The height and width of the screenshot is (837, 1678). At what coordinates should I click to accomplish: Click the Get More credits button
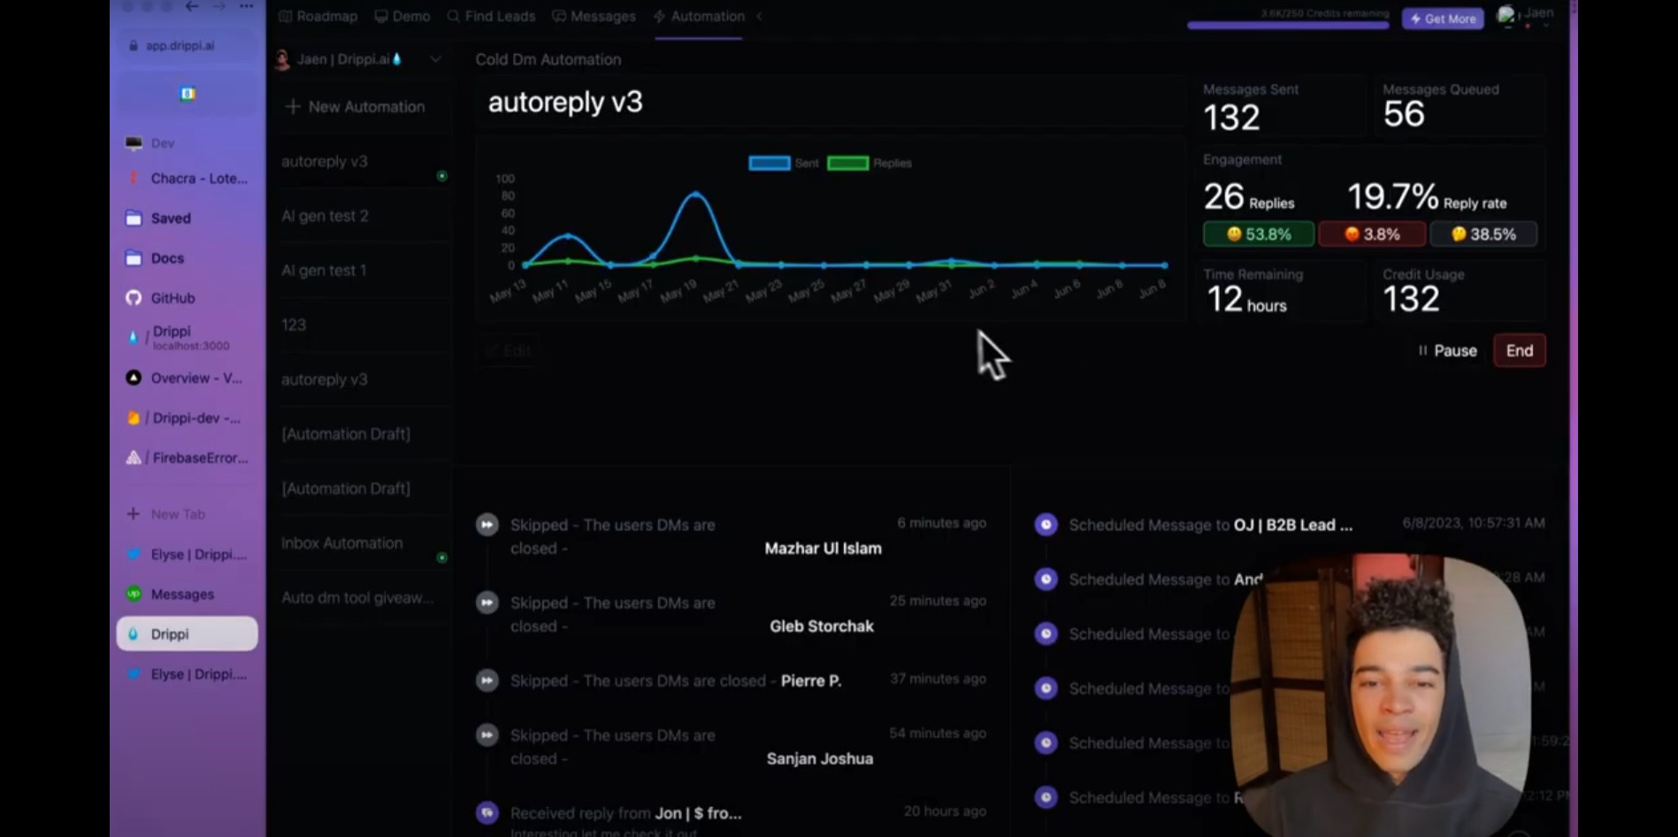1443,19
